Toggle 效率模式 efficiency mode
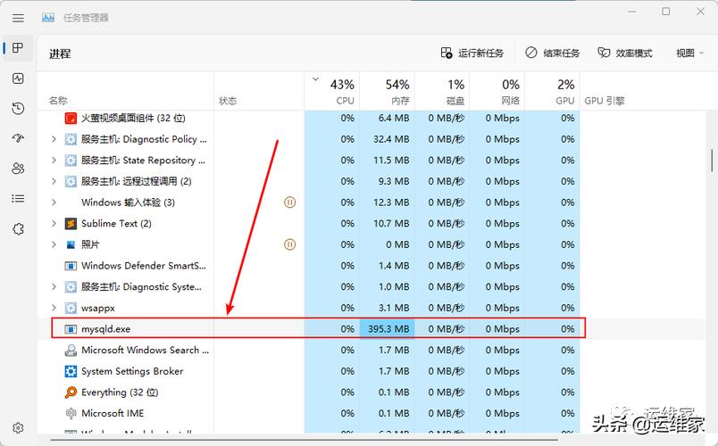Viewport: 718px width, 446px height. click(625, 53)
